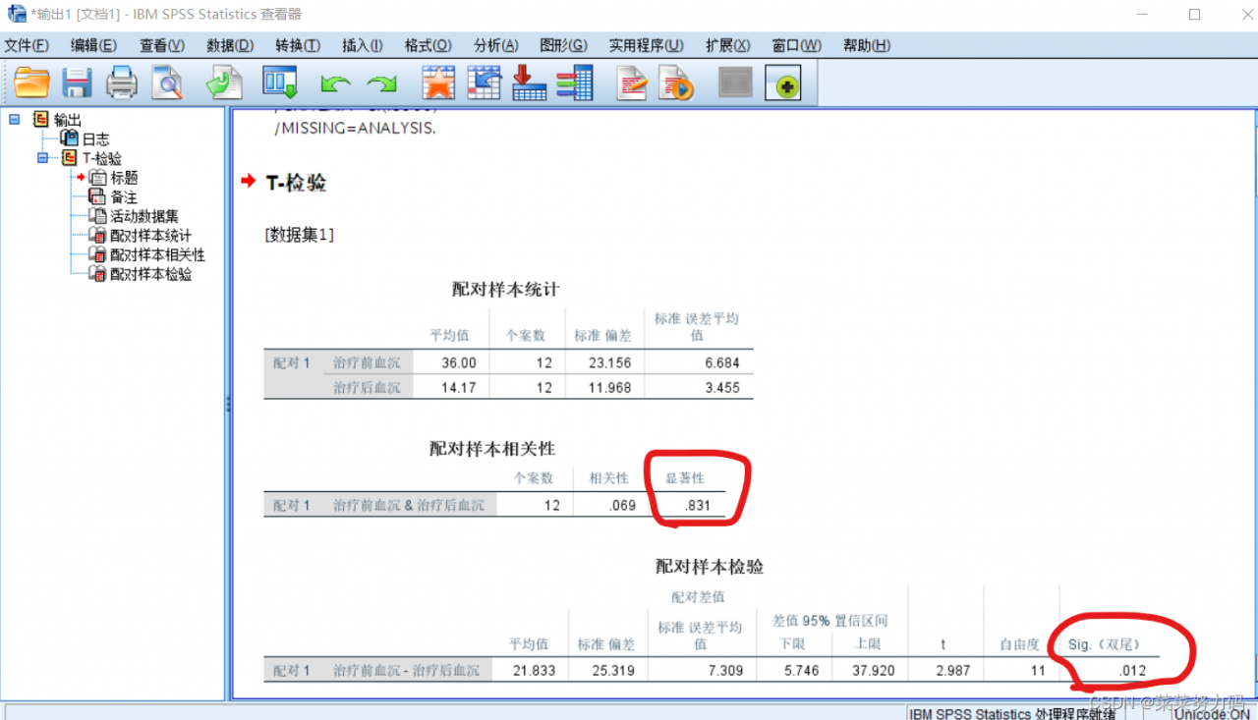Recall recent dialogs toolbar icon
Screen dimensions: 1258x720
coord(280,83)
